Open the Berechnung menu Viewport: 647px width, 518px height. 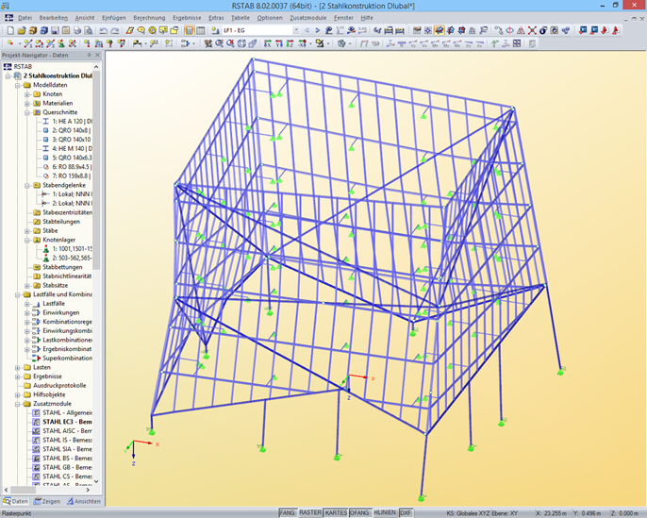coord(149,18)
